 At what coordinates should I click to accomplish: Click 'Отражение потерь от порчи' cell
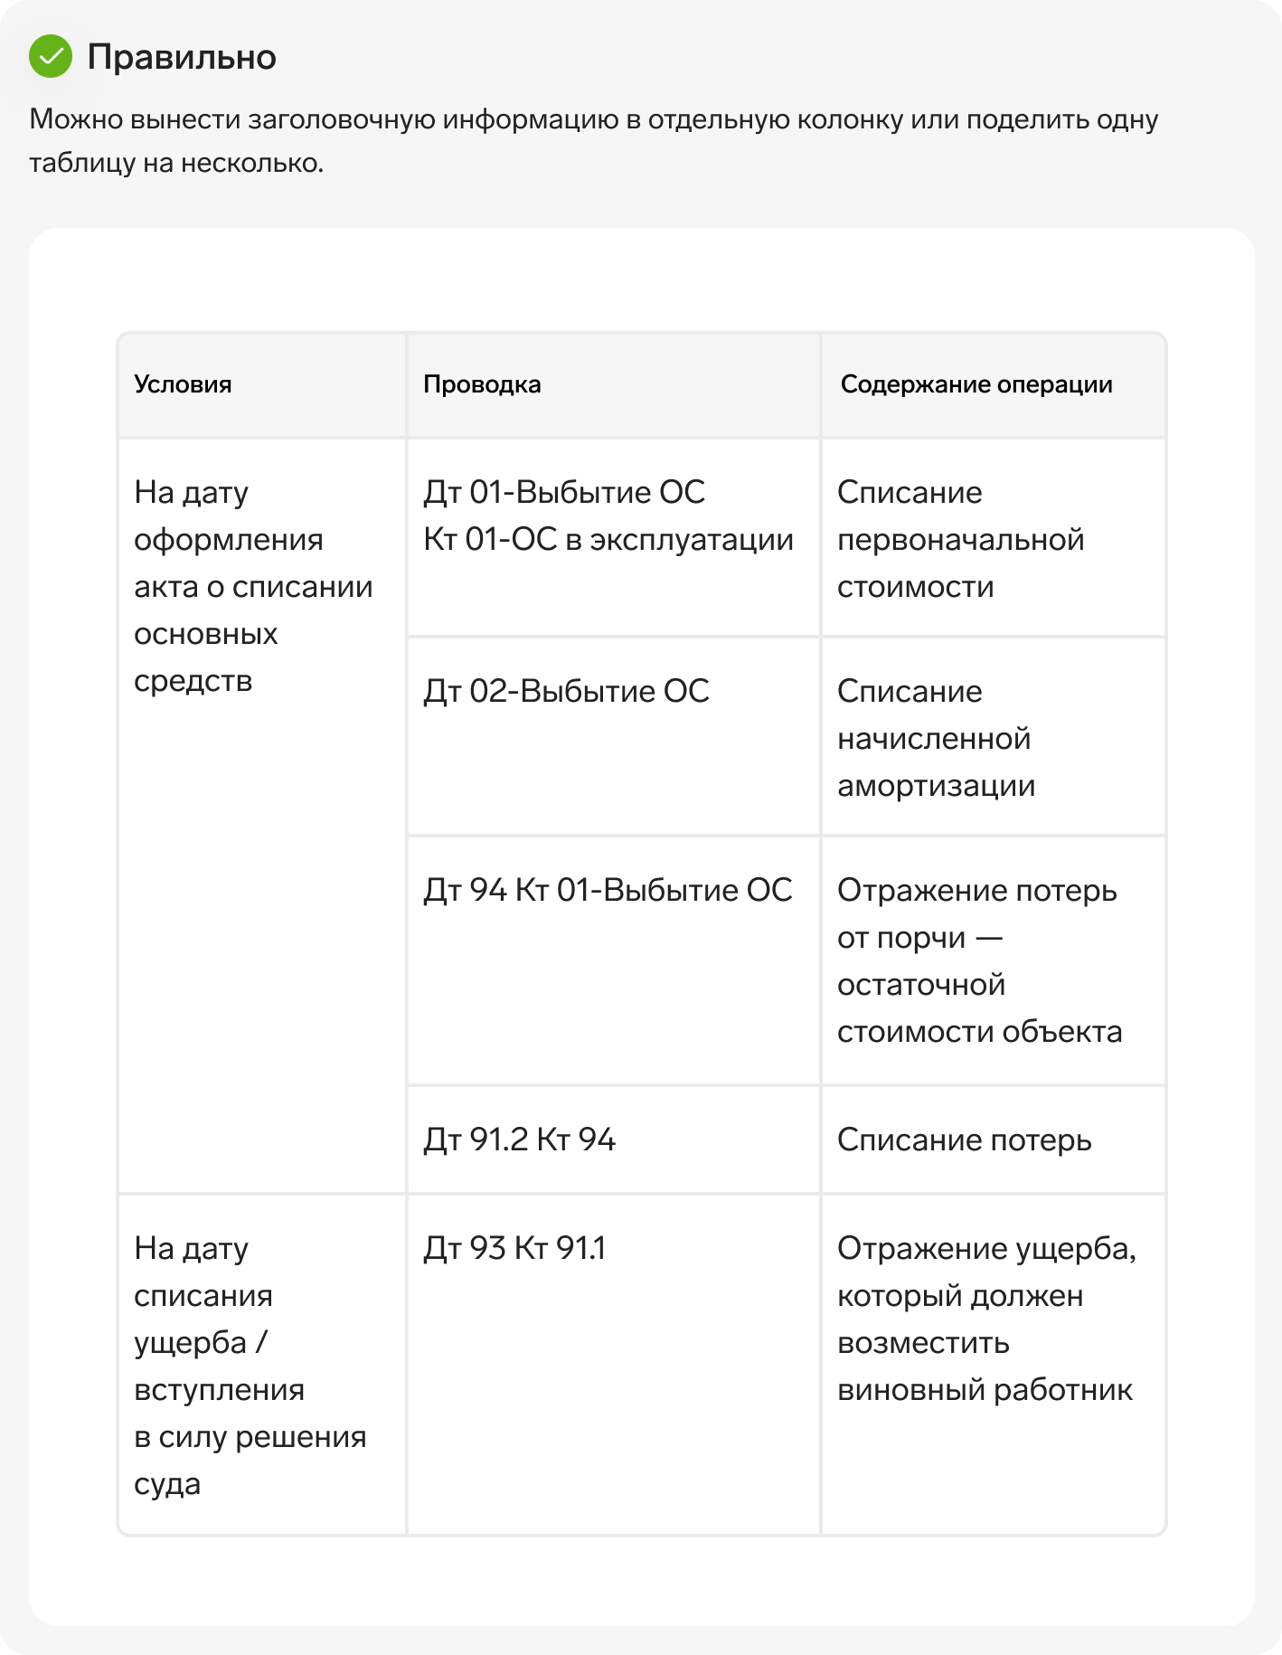click(x=993, y=961)
